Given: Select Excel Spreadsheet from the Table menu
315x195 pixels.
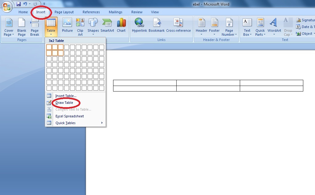Looking at the screenshot, I should pos(69,116).
